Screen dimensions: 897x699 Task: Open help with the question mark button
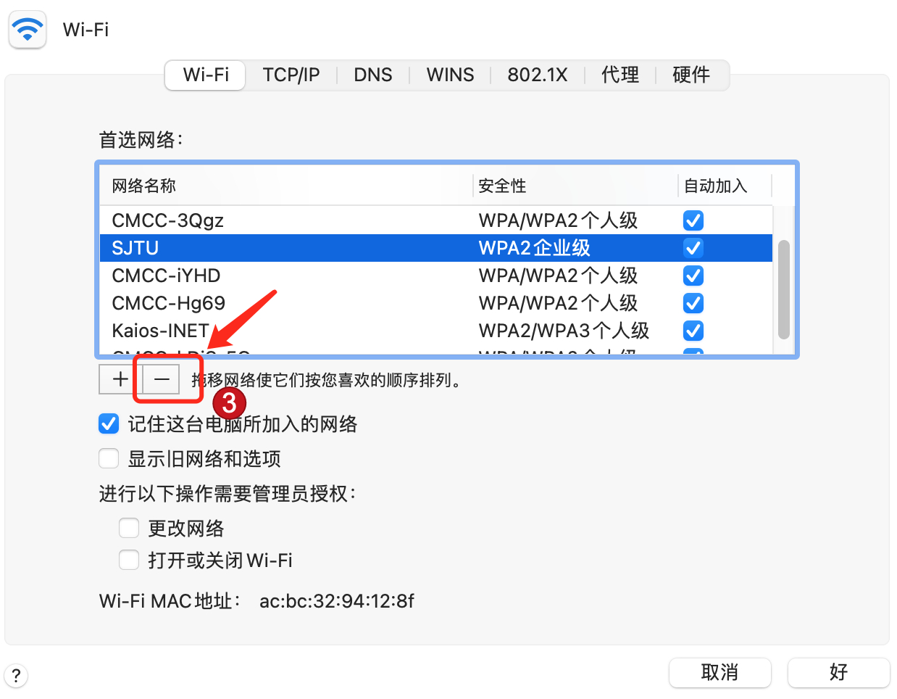16,676
